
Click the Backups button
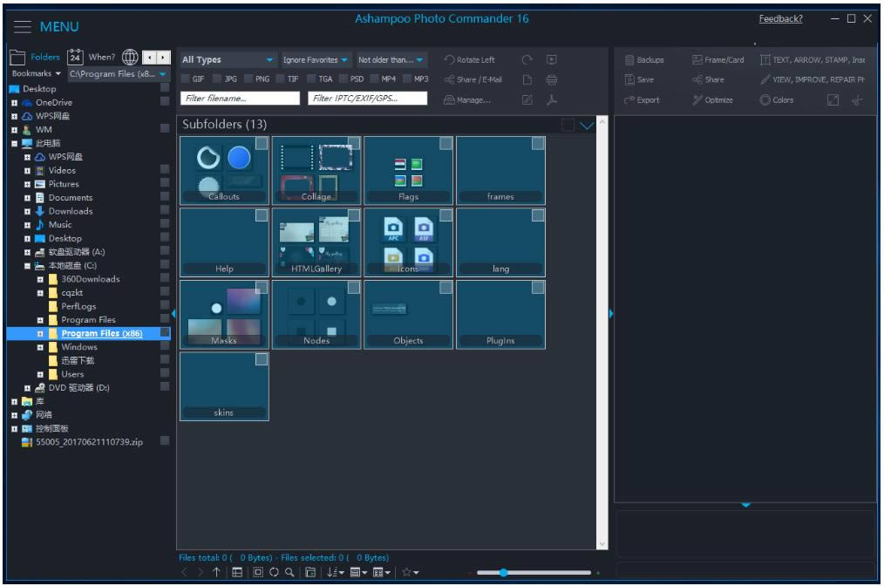point(644,60)
